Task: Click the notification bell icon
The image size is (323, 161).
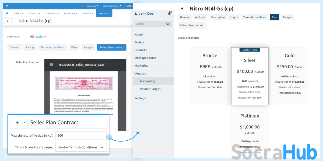Action: pos(169,13)
